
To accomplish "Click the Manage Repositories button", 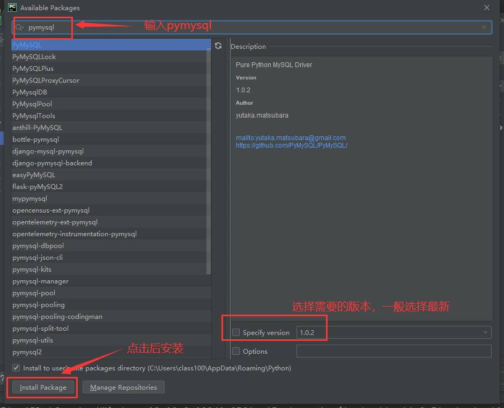I will (x=123, y=388).
